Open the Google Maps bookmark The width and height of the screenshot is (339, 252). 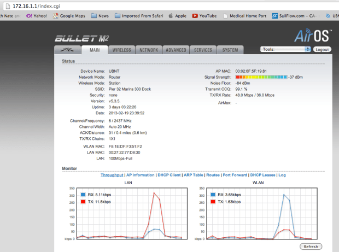(x=69, y=16)
